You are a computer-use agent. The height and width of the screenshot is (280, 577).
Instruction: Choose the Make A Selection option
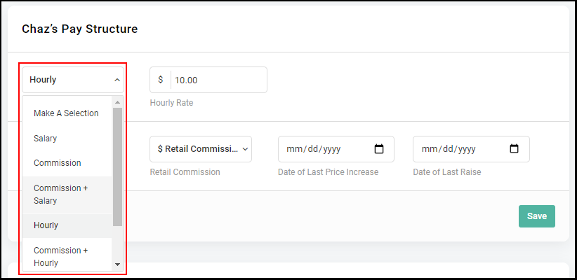coord(67,113)
